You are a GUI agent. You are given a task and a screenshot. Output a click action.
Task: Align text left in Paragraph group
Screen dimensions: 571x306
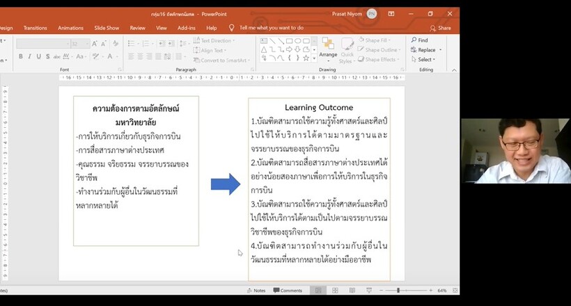[x=131, y=56]
